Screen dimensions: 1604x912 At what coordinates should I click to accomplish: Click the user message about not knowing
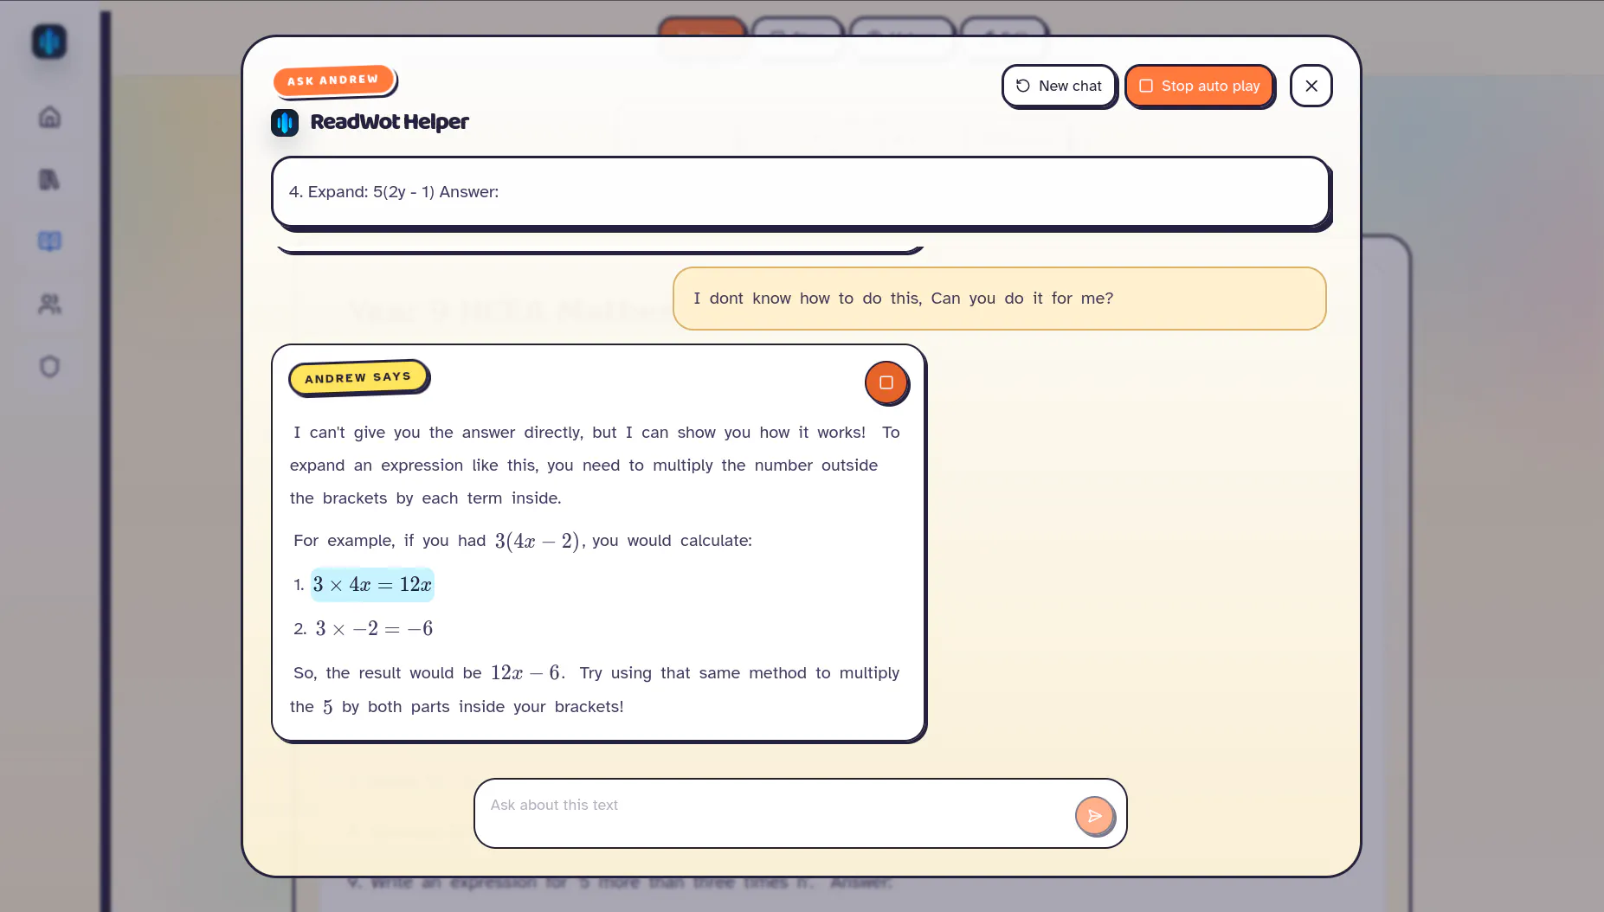(999, 299)
